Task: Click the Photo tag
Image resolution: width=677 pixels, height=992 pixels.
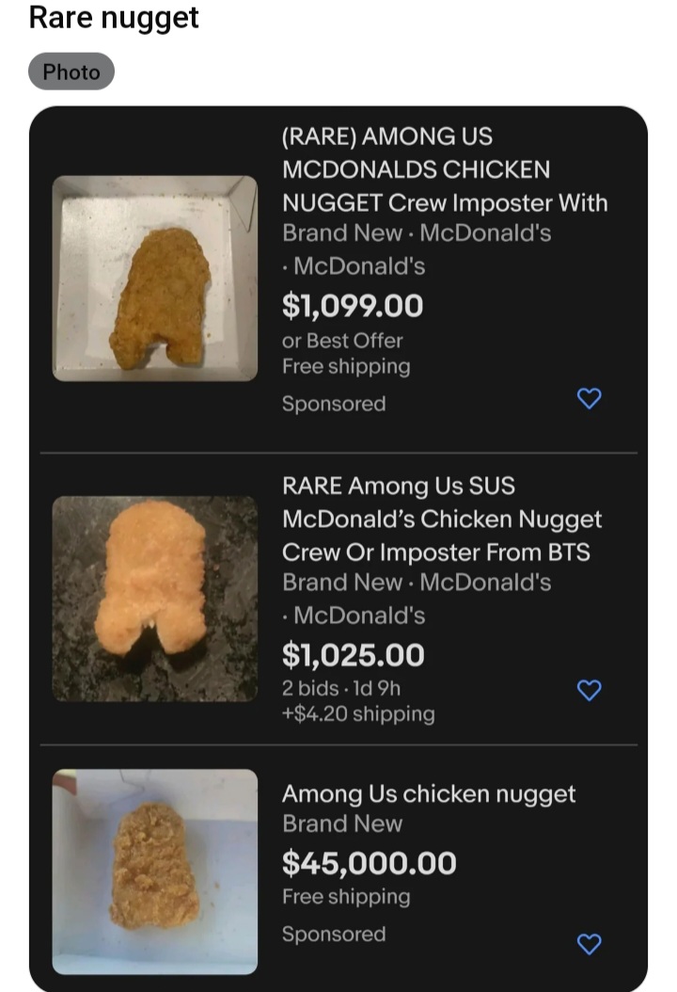Action: 71,72
